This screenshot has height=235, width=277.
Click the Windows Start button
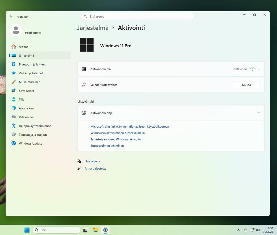27,230
